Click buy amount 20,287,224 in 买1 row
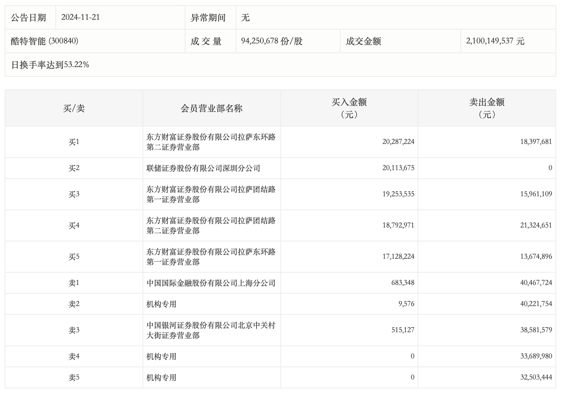This screenshot has height=396, width=563. (398, 142)
